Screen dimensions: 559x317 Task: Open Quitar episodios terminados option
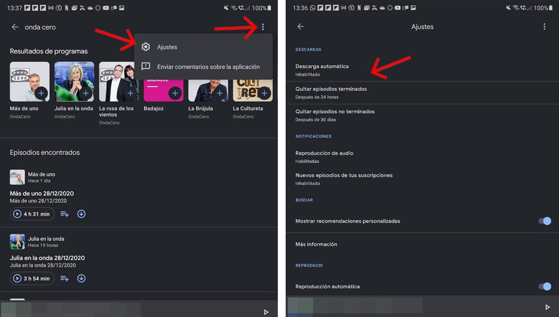click(422, 93)
